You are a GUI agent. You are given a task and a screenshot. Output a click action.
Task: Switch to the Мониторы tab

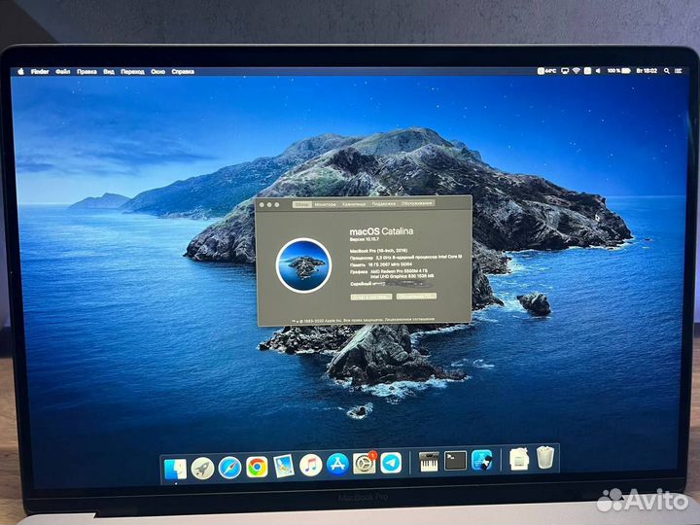[325, 204]
